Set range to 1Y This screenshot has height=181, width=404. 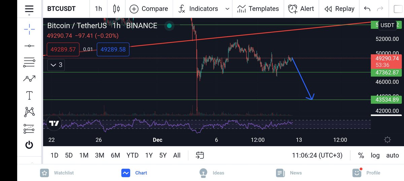pyautogui.click(x=148, y=155)
